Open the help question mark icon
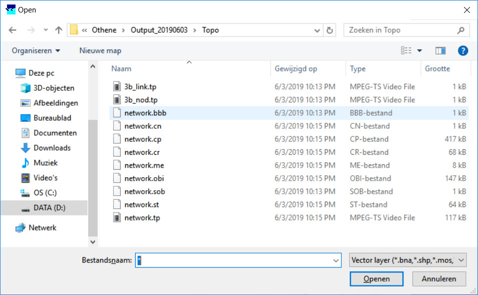The height and width of the screenshot is (295, 478). pyautogui.click(x=463, y=50)
